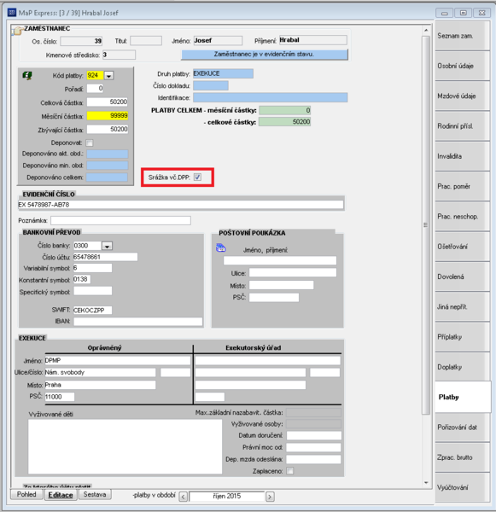
Task: Tick the Zaplaceno checkbox
Action: point(289,470)
